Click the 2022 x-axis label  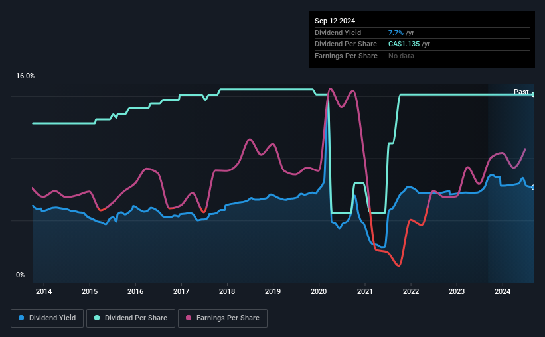coord(411,291)
